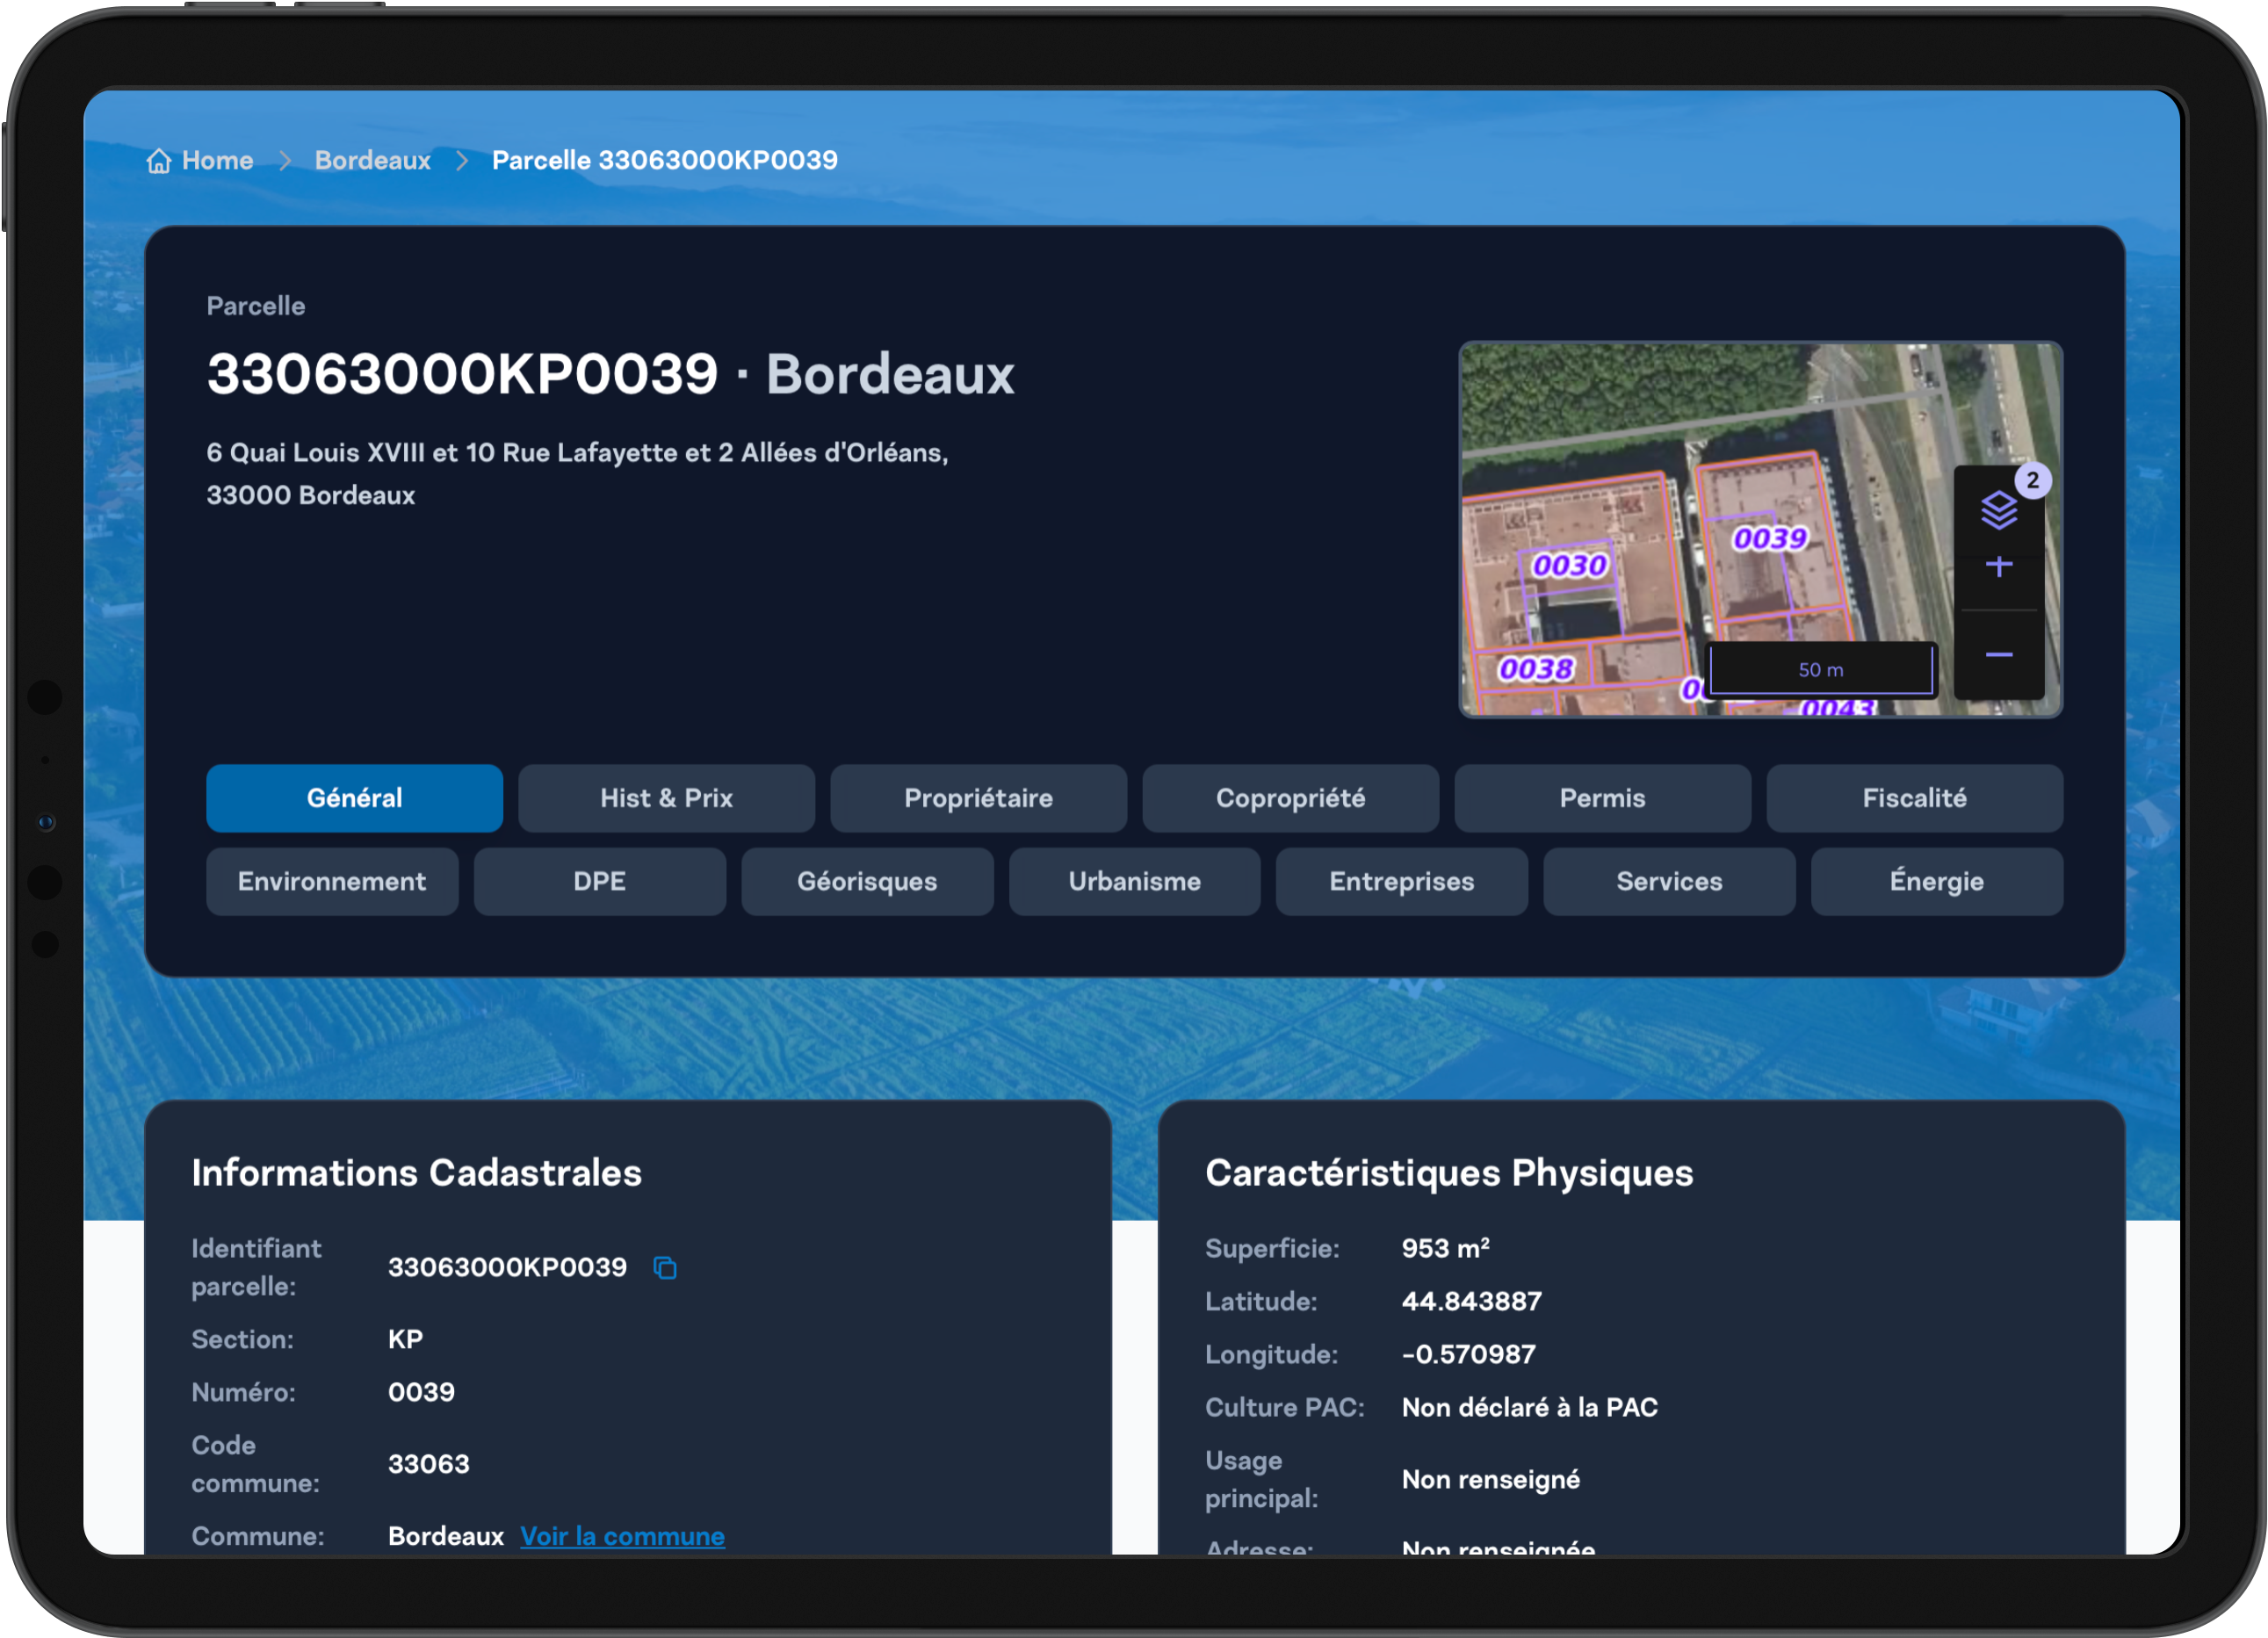Zoom in the map with plus icon

[x=1998, y=566]
